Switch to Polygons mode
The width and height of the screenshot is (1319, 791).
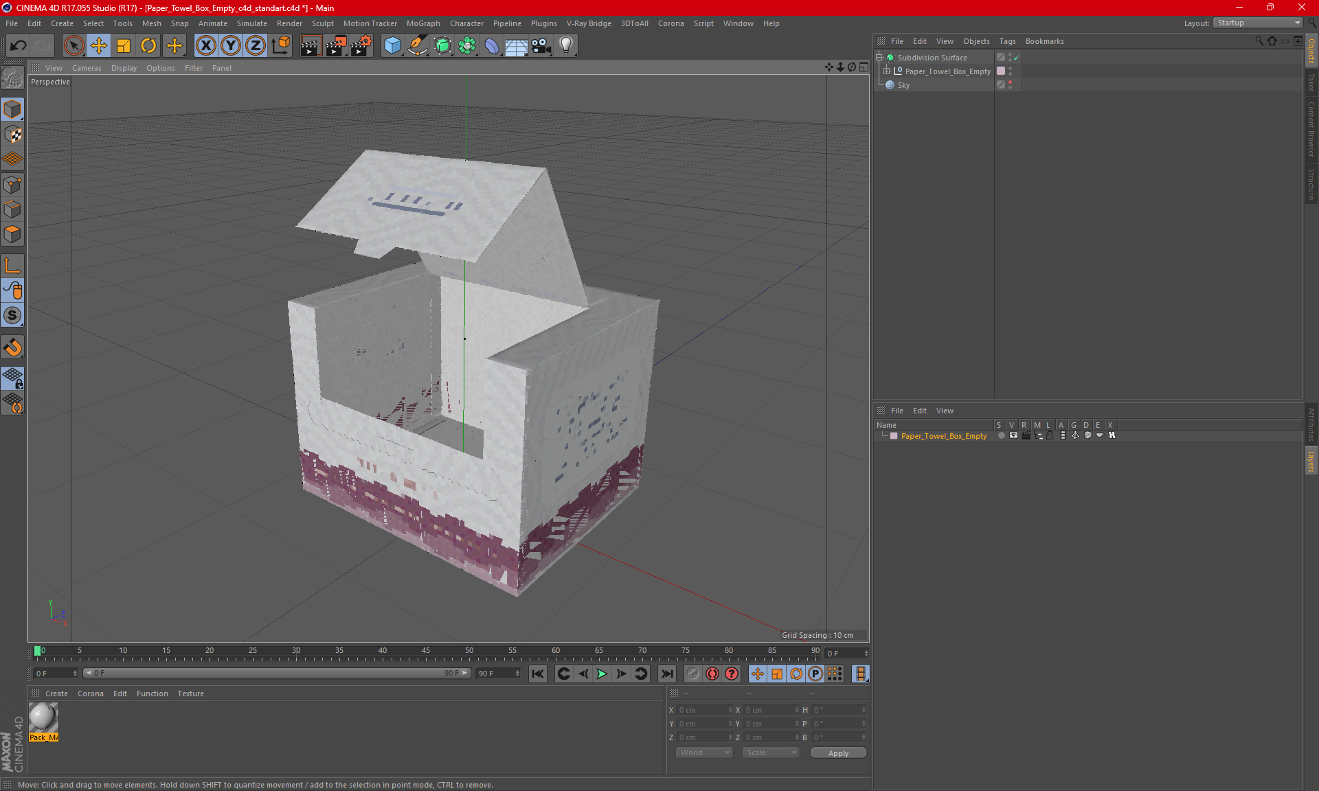[x=12, y=234]
